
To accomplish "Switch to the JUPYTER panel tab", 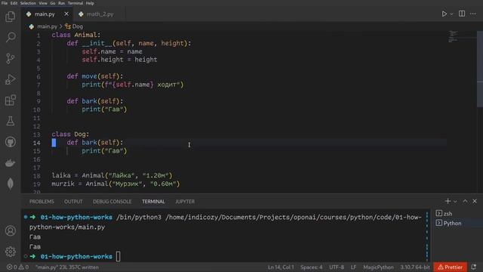I will 185,202.
